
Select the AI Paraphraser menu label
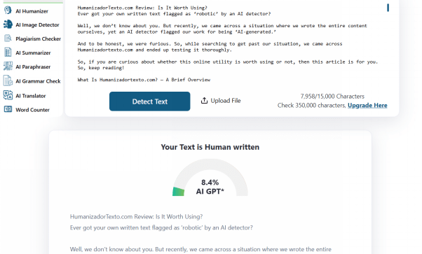point(33,66)
